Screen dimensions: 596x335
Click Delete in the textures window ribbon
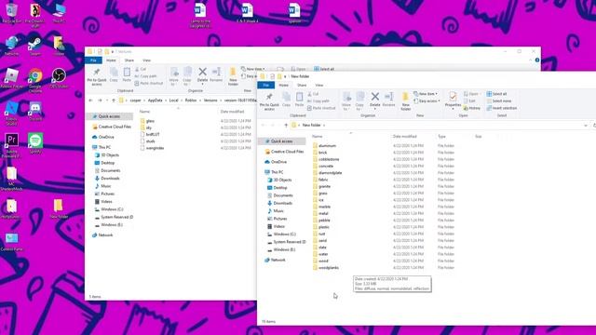202,74
